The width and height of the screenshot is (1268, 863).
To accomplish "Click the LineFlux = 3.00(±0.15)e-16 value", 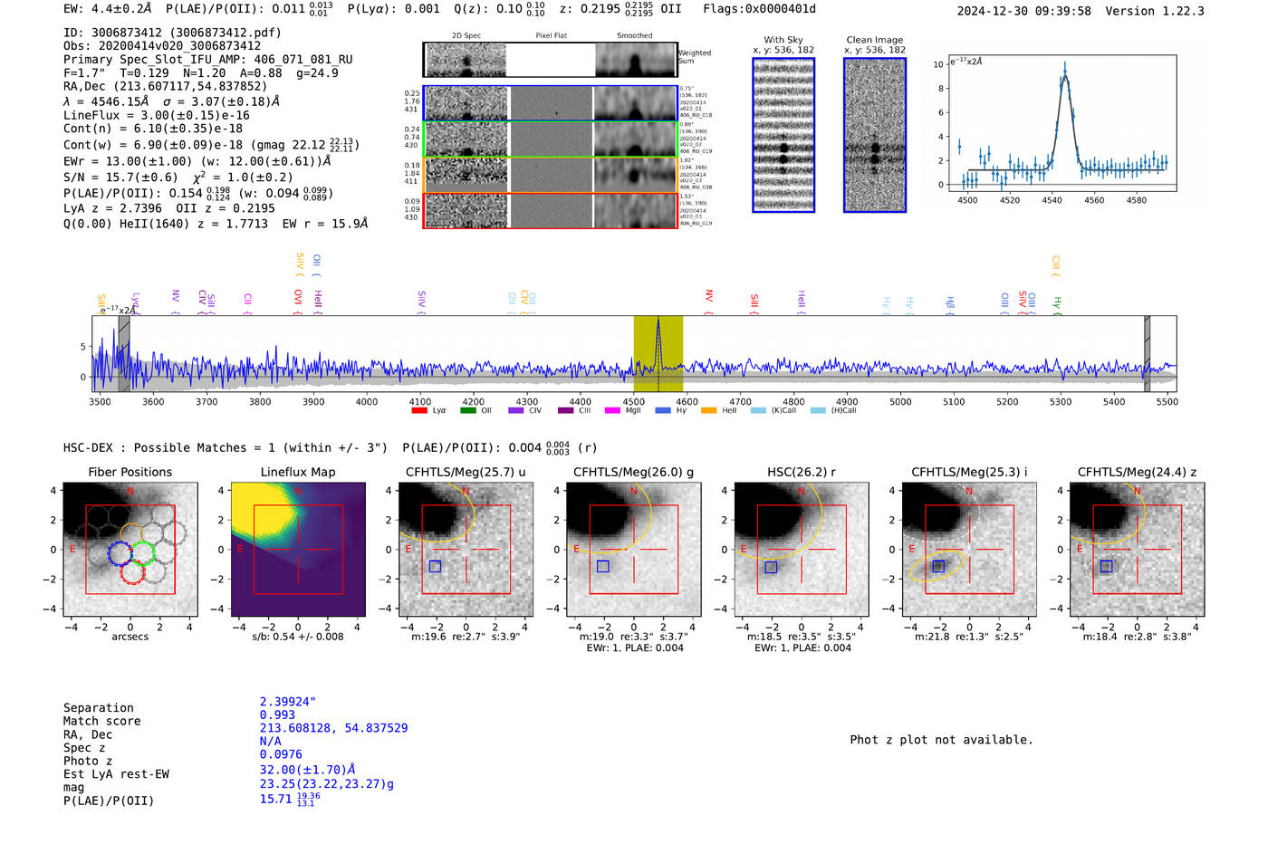I will click(157, 115).
